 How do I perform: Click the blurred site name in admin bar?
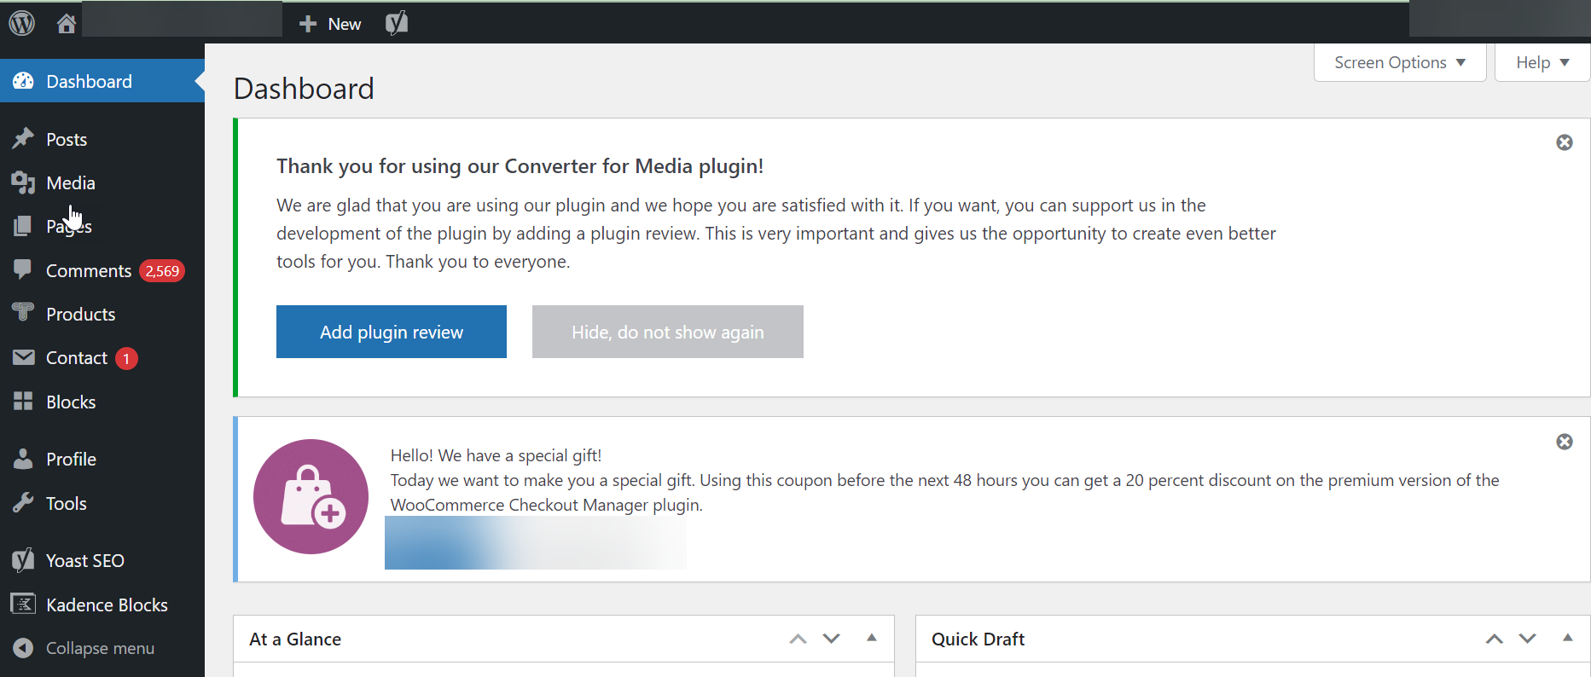point(182,19)
